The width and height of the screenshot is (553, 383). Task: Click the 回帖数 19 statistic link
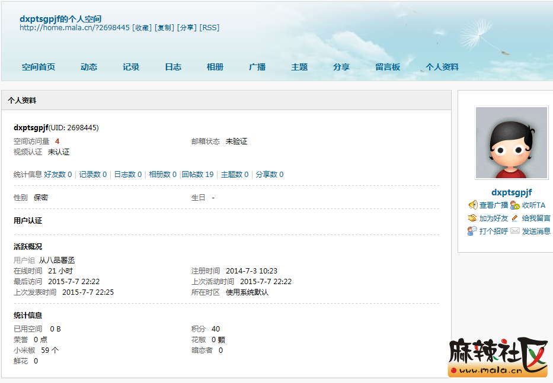click(197, 175)
